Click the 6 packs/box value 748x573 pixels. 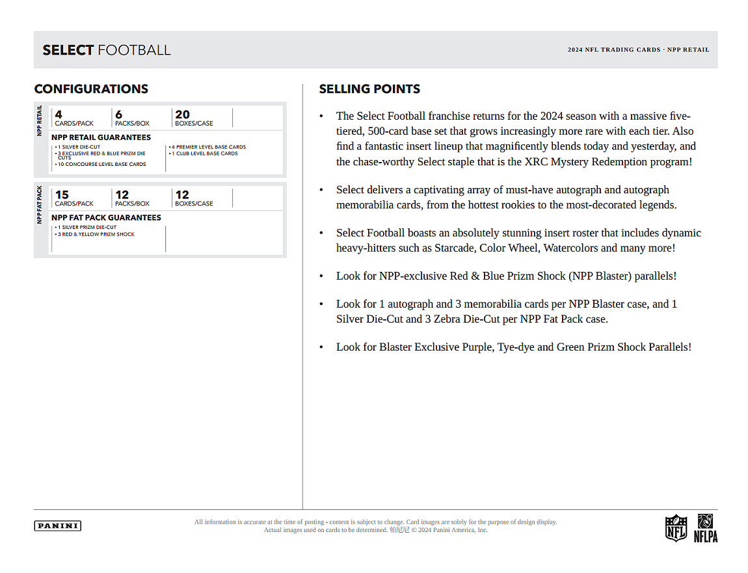132,118
